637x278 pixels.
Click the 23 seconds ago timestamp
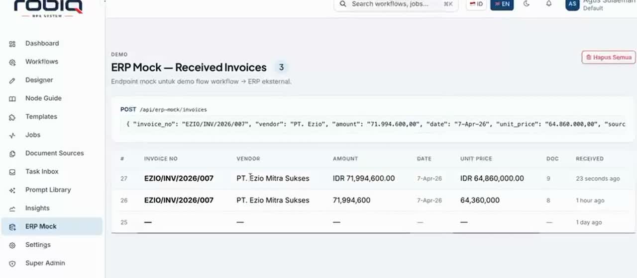pyautogui.click(x=598, y=179)
